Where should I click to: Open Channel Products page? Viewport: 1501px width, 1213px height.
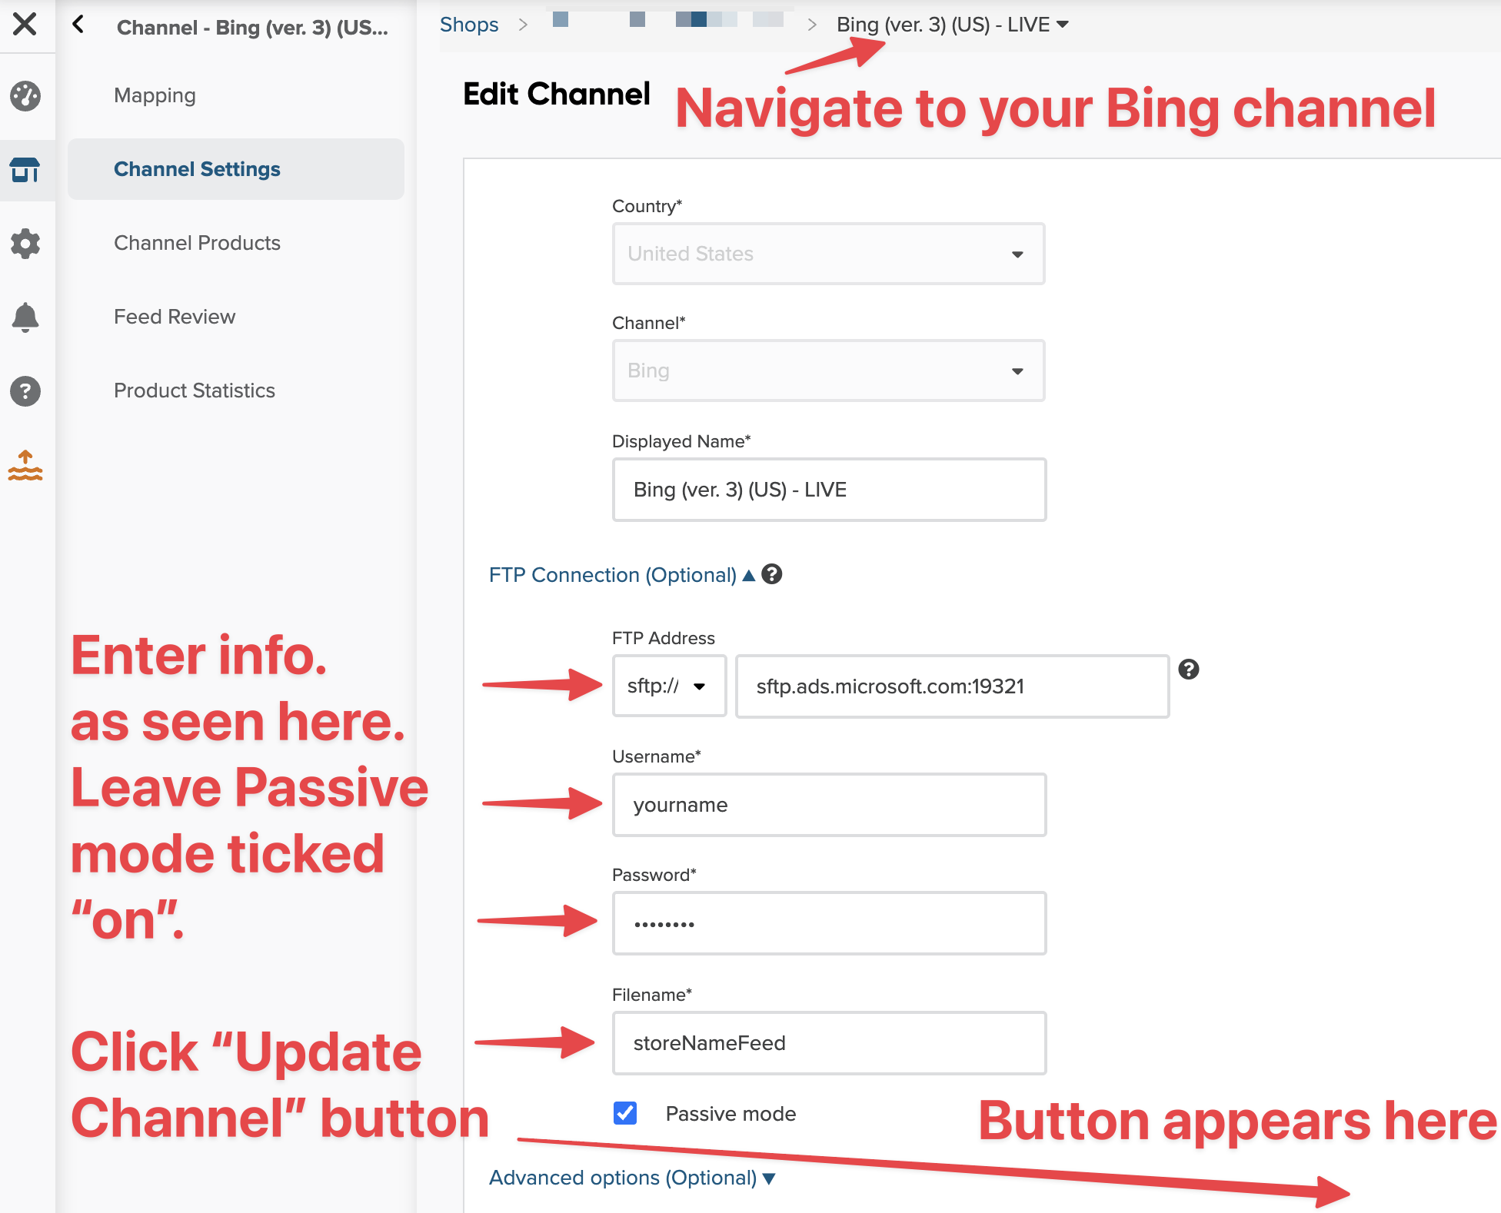(197, 243)
